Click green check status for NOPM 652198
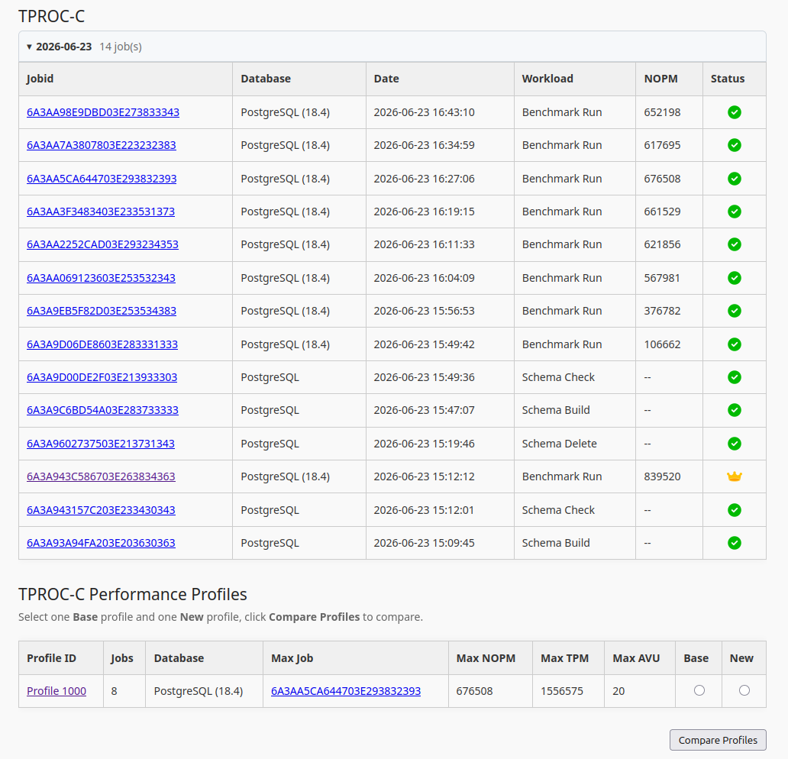Screen dimensions: 788x759 pos(735,112)
